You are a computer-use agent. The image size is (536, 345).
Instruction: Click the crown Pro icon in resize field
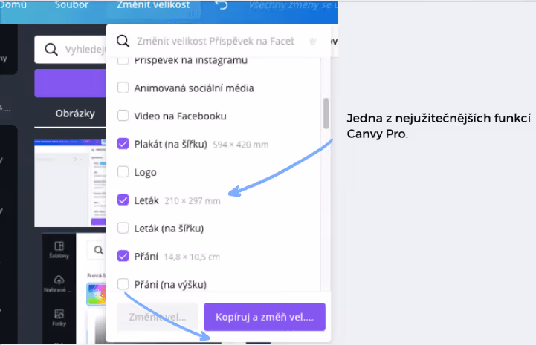(312, 42)
